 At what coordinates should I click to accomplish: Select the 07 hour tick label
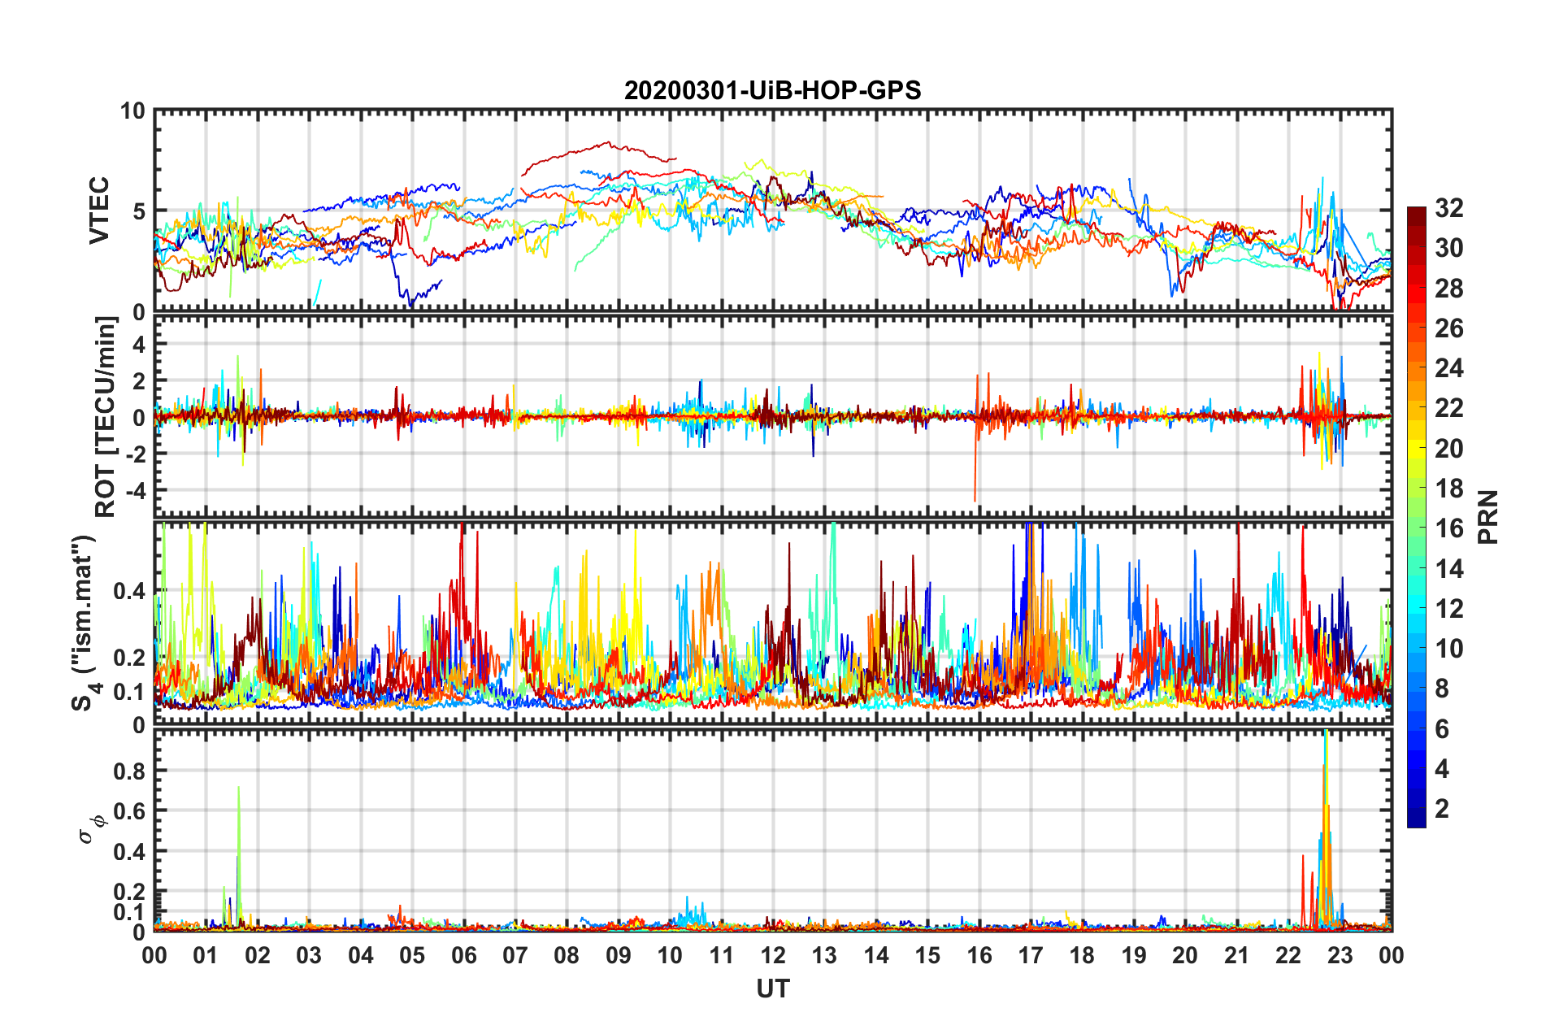tap(515, 955)
